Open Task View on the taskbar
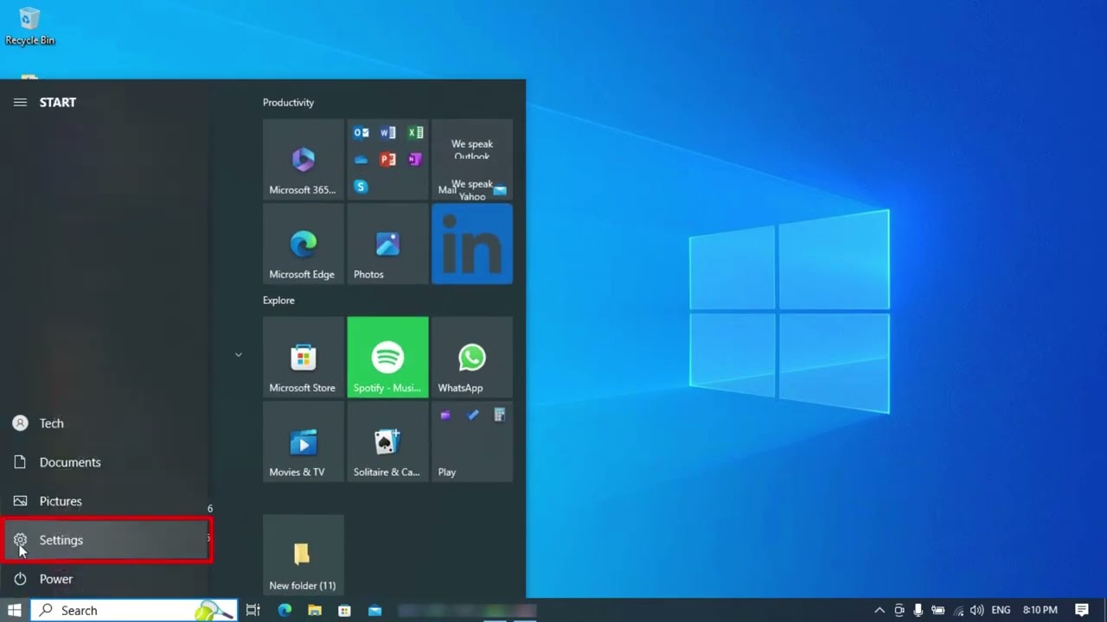Image resolution: width=1107 pixels, height=622 pixels. [x=253, y=610]
